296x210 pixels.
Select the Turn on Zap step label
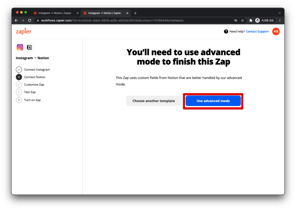[32, 100]
